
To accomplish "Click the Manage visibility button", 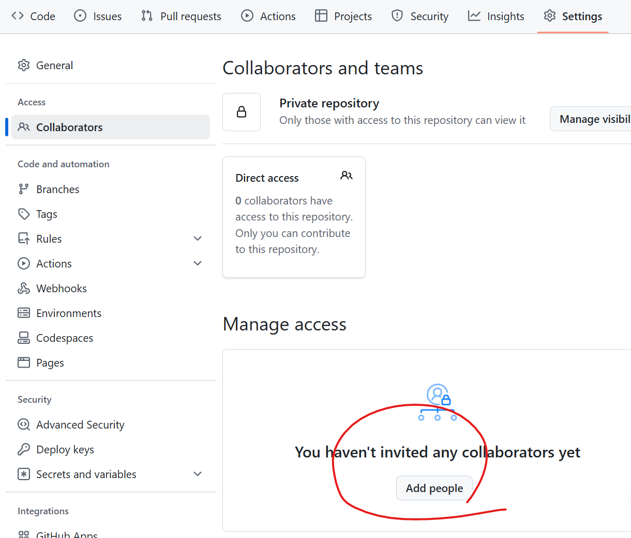I will (x=591, y=119).
